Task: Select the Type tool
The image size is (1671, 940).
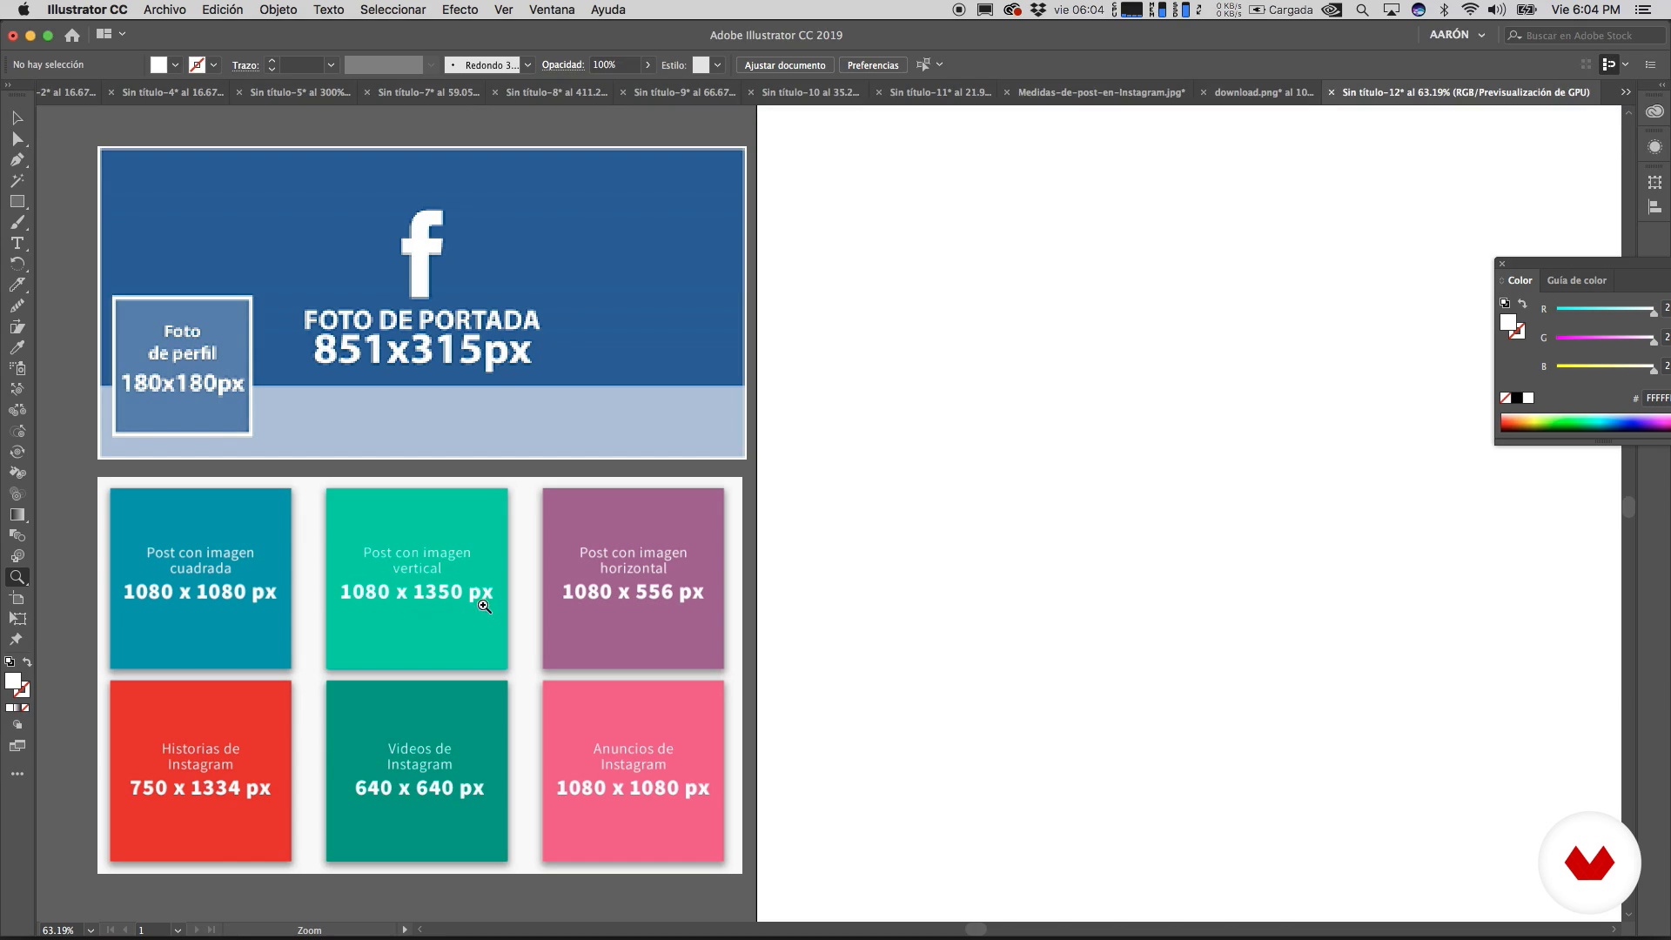Action: pos(17,243)
